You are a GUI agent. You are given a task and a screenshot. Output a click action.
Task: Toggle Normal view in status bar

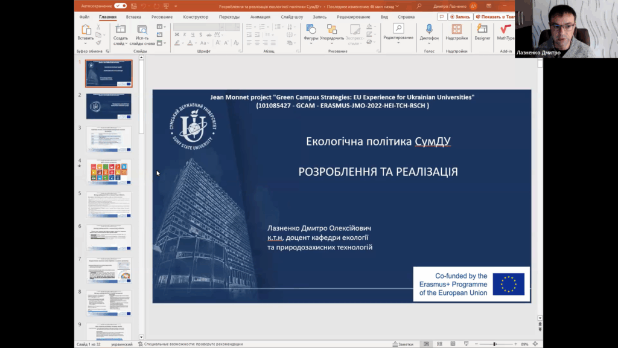(x=426, y=344)
